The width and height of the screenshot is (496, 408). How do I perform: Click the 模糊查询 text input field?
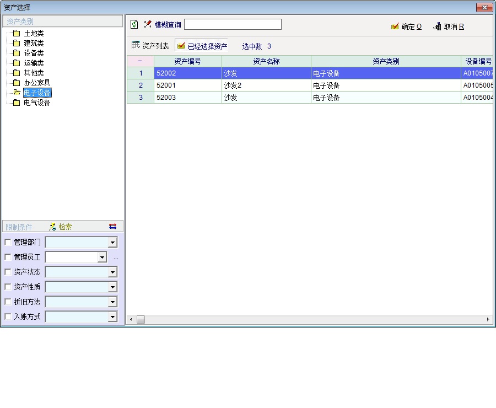pos(233,24)
